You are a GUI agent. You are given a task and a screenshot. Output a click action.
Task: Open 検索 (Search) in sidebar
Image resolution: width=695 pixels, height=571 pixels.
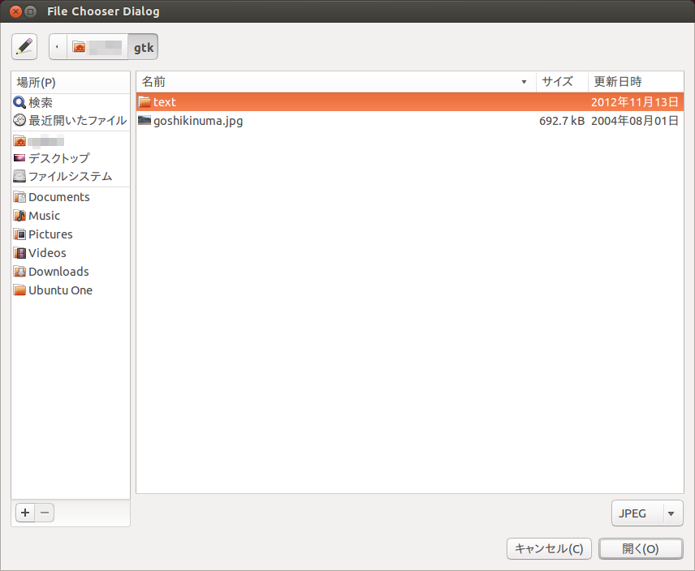pyautogui.click(x=40, y=102)
